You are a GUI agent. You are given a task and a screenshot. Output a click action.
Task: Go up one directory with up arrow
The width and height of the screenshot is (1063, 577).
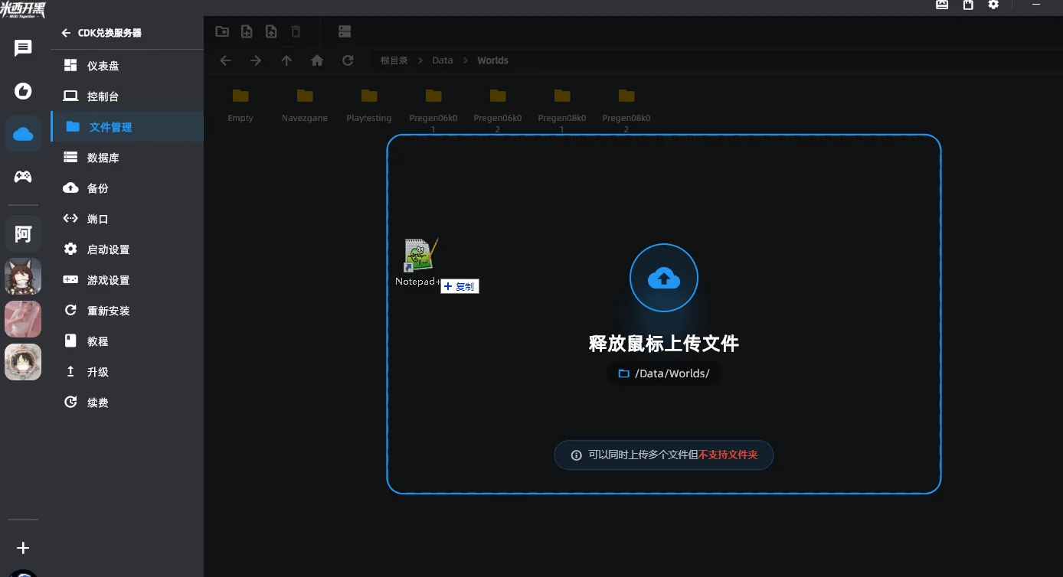(x=286, y=60)
